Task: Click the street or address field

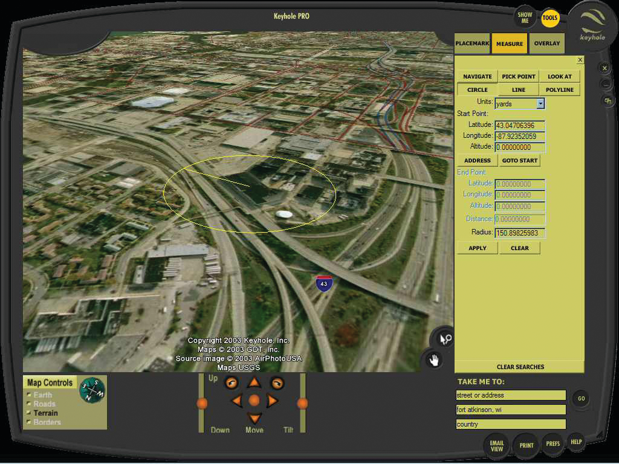Action: pyautogui.click(x=511, y=395)
